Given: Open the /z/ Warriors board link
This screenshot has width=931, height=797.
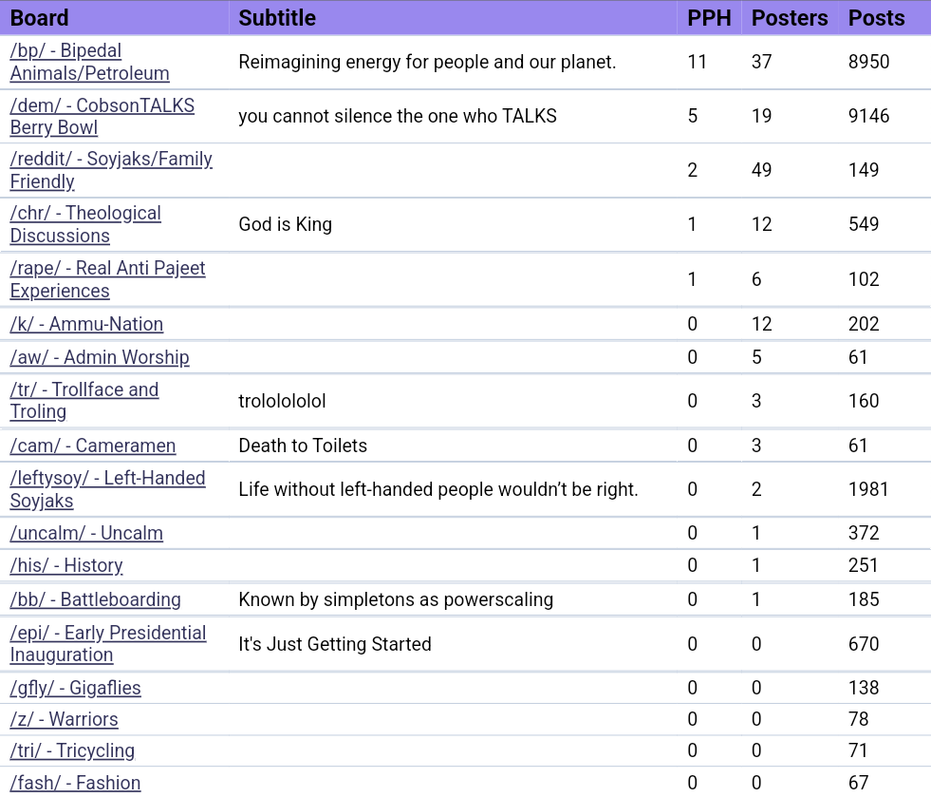Looking at the screenshot, I should click(x=64, y=719).
